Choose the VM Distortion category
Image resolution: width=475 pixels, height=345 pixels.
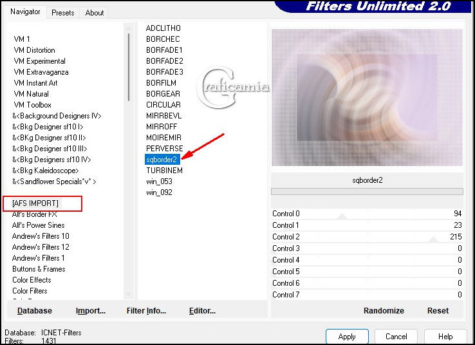pyautogui.click(x=34, y=50)
